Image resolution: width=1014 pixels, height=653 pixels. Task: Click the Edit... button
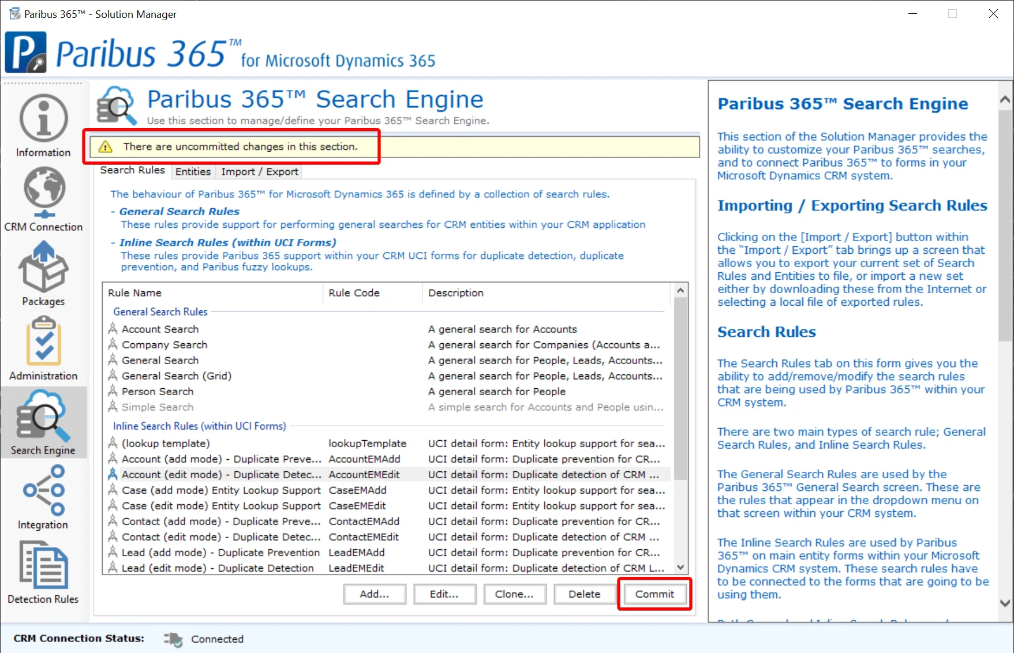click(444, 594)
